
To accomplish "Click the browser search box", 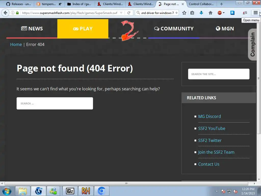I will [157, 13].
